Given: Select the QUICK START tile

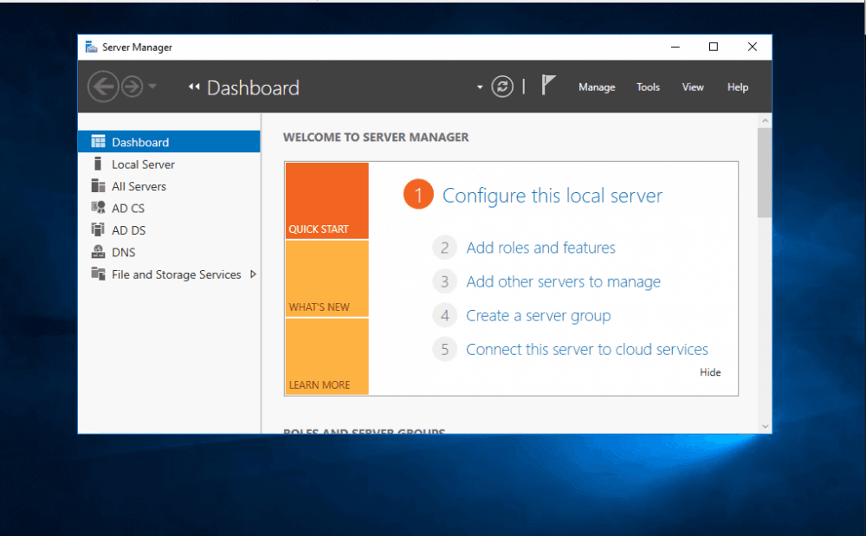Looking at the screenshot, I should [326, 200].
